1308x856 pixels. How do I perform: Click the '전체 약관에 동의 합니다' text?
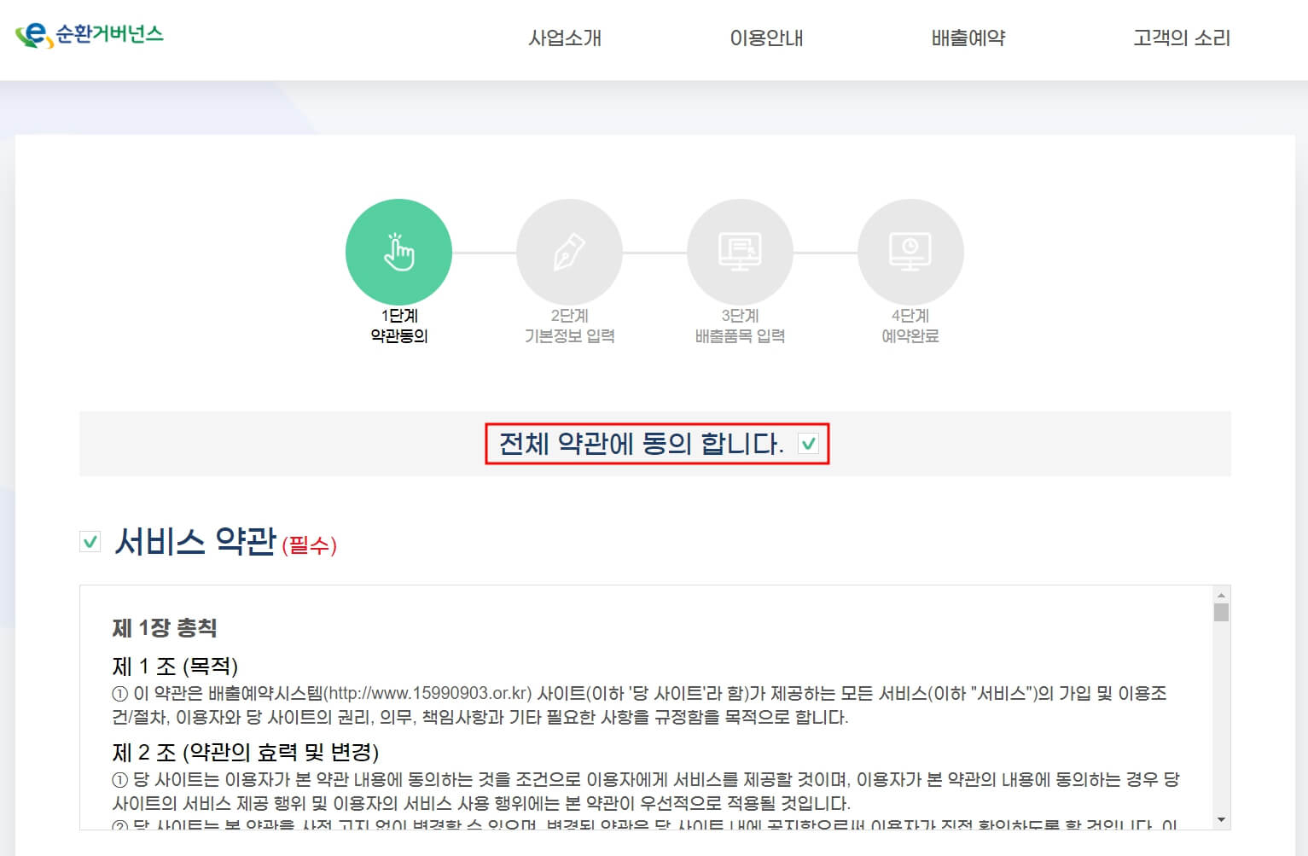point(642,442)
